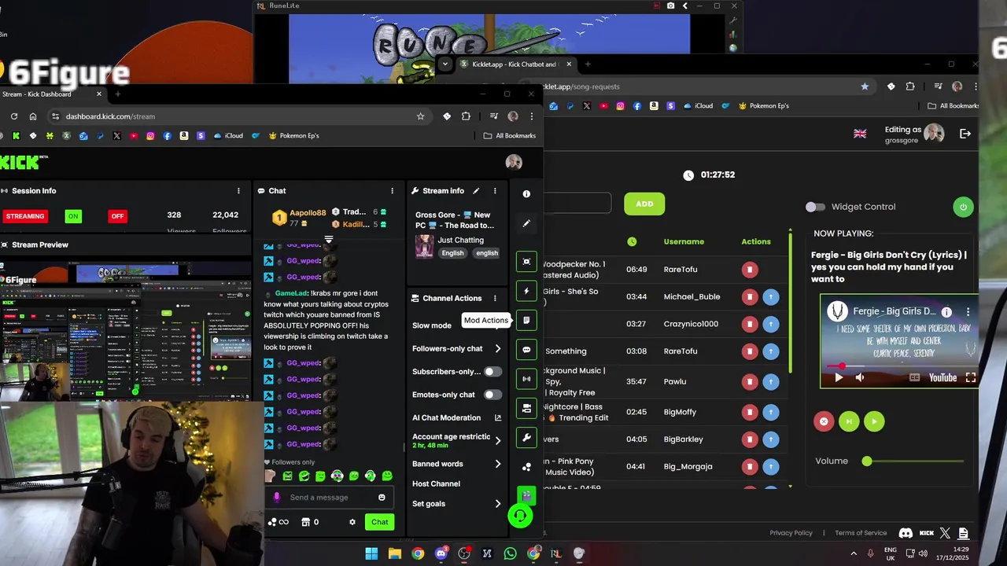Move BigBarkley's song request up

[x=771, y=439]
